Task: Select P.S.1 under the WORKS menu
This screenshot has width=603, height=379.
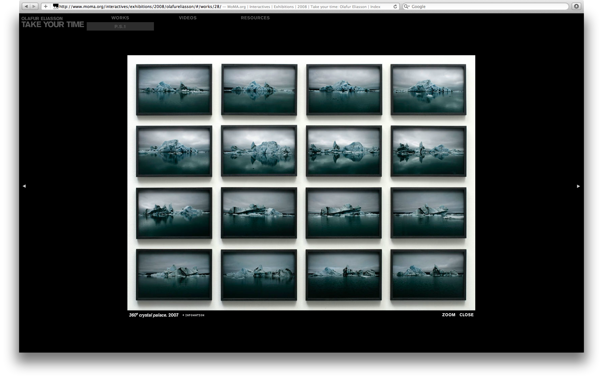Action: point(120,27)
